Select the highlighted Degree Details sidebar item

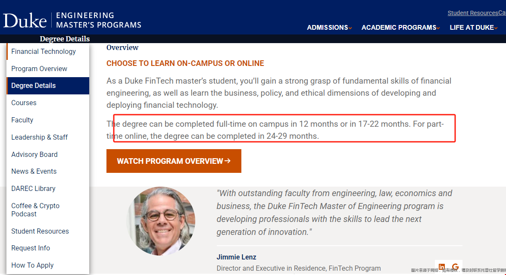(x=48, y=85)
